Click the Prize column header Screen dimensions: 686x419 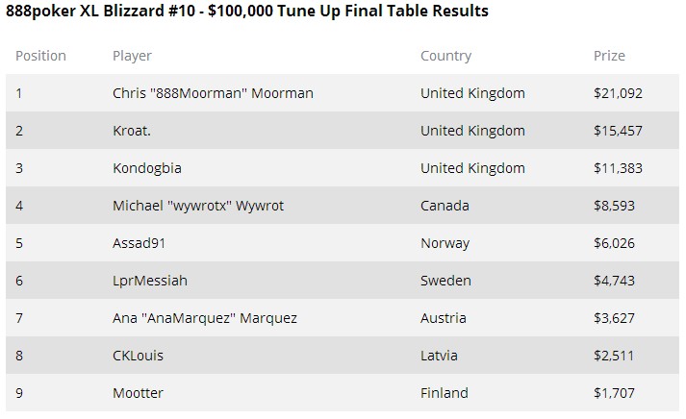609,56
